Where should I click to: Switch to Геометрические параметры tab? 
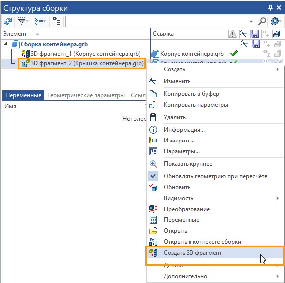pos(86,95)
